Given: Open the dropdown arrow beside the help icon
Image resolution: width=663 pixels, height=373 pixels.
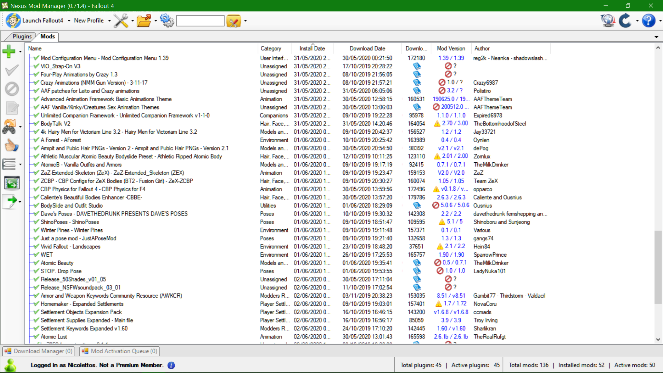Looking at the screenshot, I should pos(660,21).
